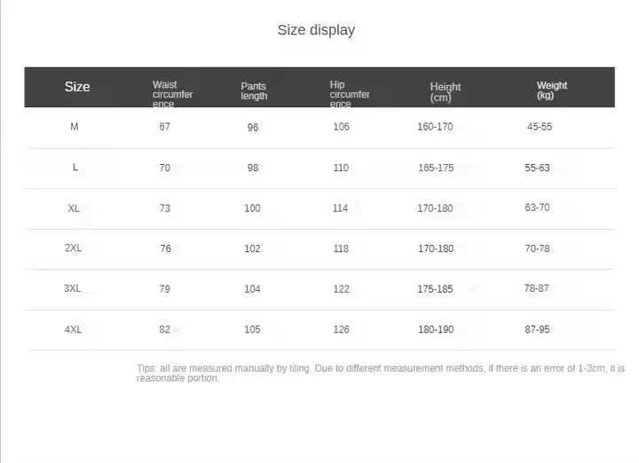
Task: Select the 3XL size row label
Action: 73,289
